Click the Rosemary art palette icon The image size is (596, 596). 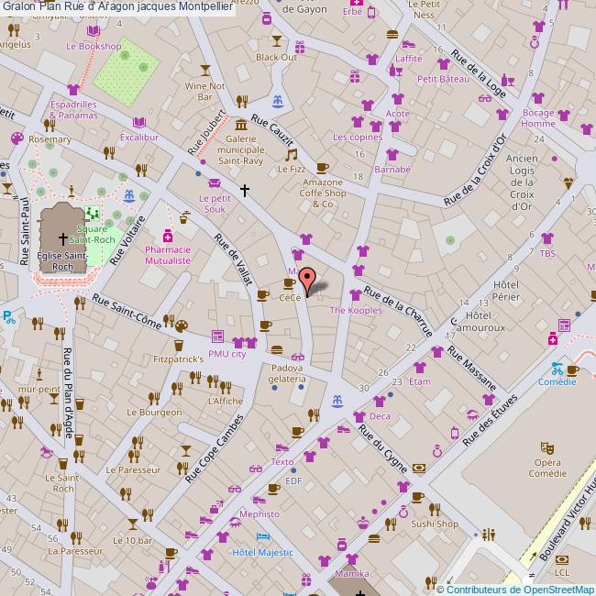[x=17, y=138]
